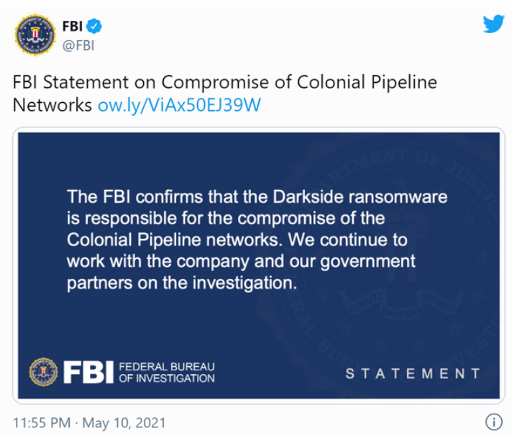Click the STATEMENT label in the image
Viewport: 512px width, 436px height.
(413, 373)
